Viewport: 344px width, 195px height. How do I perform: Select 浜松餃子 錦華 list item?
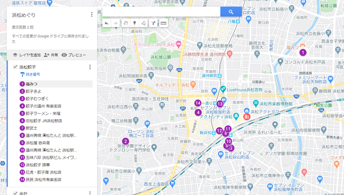(56, 165)
